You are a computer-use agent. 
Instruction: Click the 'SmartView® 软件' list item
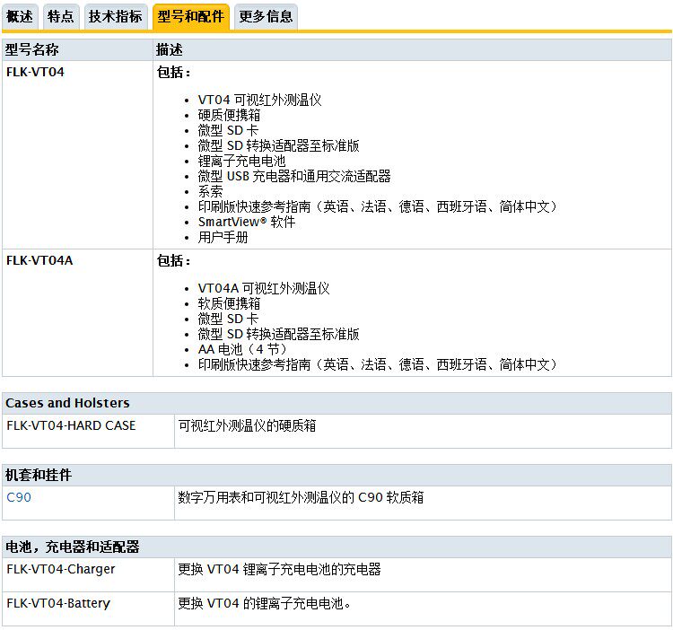tap(247, 222)
